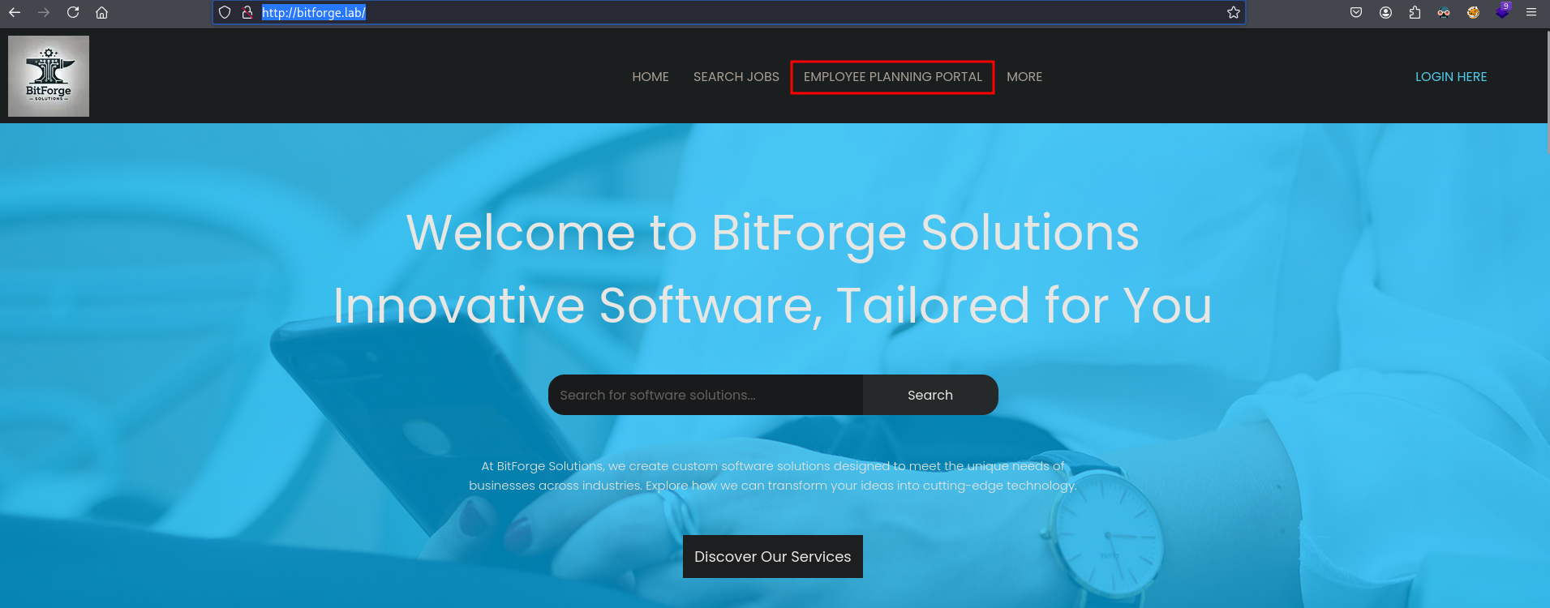Click the shield tracking protection icon
1550x608 pixels.
[225, 12]
